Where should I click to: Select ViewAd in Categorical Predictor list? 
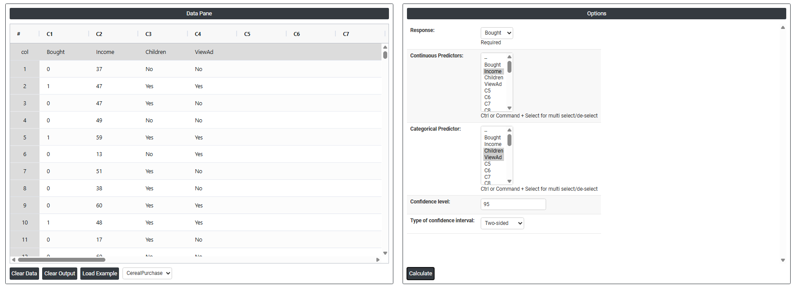(x=493, y=157)
